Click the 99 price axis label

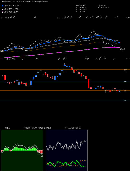[x=125, y=91]
